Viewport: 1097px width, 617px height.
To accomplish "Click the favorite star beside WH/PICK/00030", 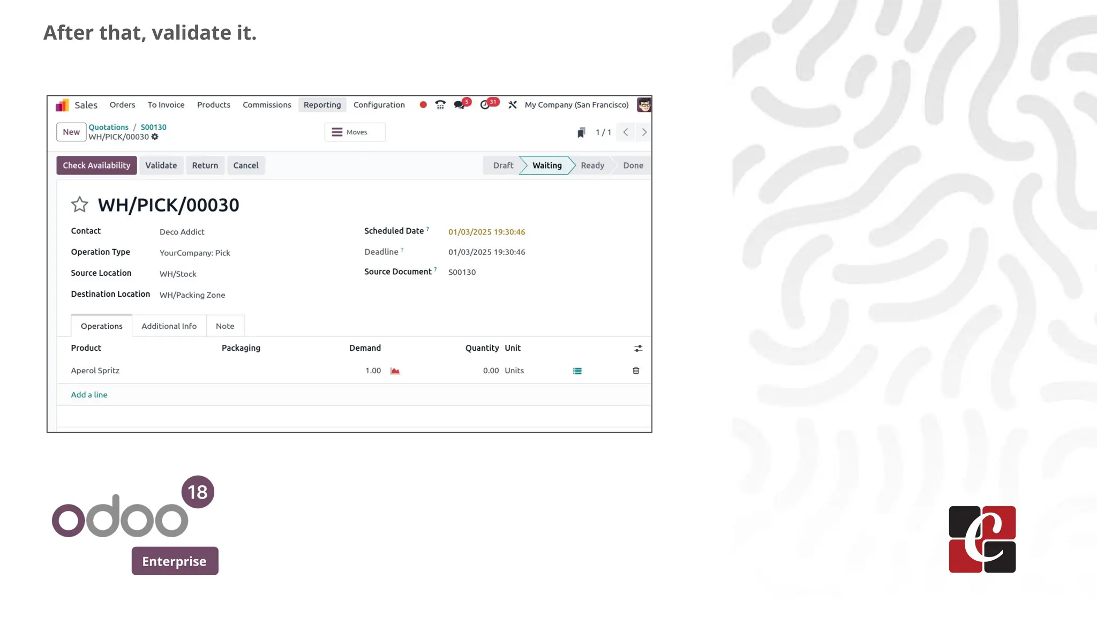I will tap(79, 205).
